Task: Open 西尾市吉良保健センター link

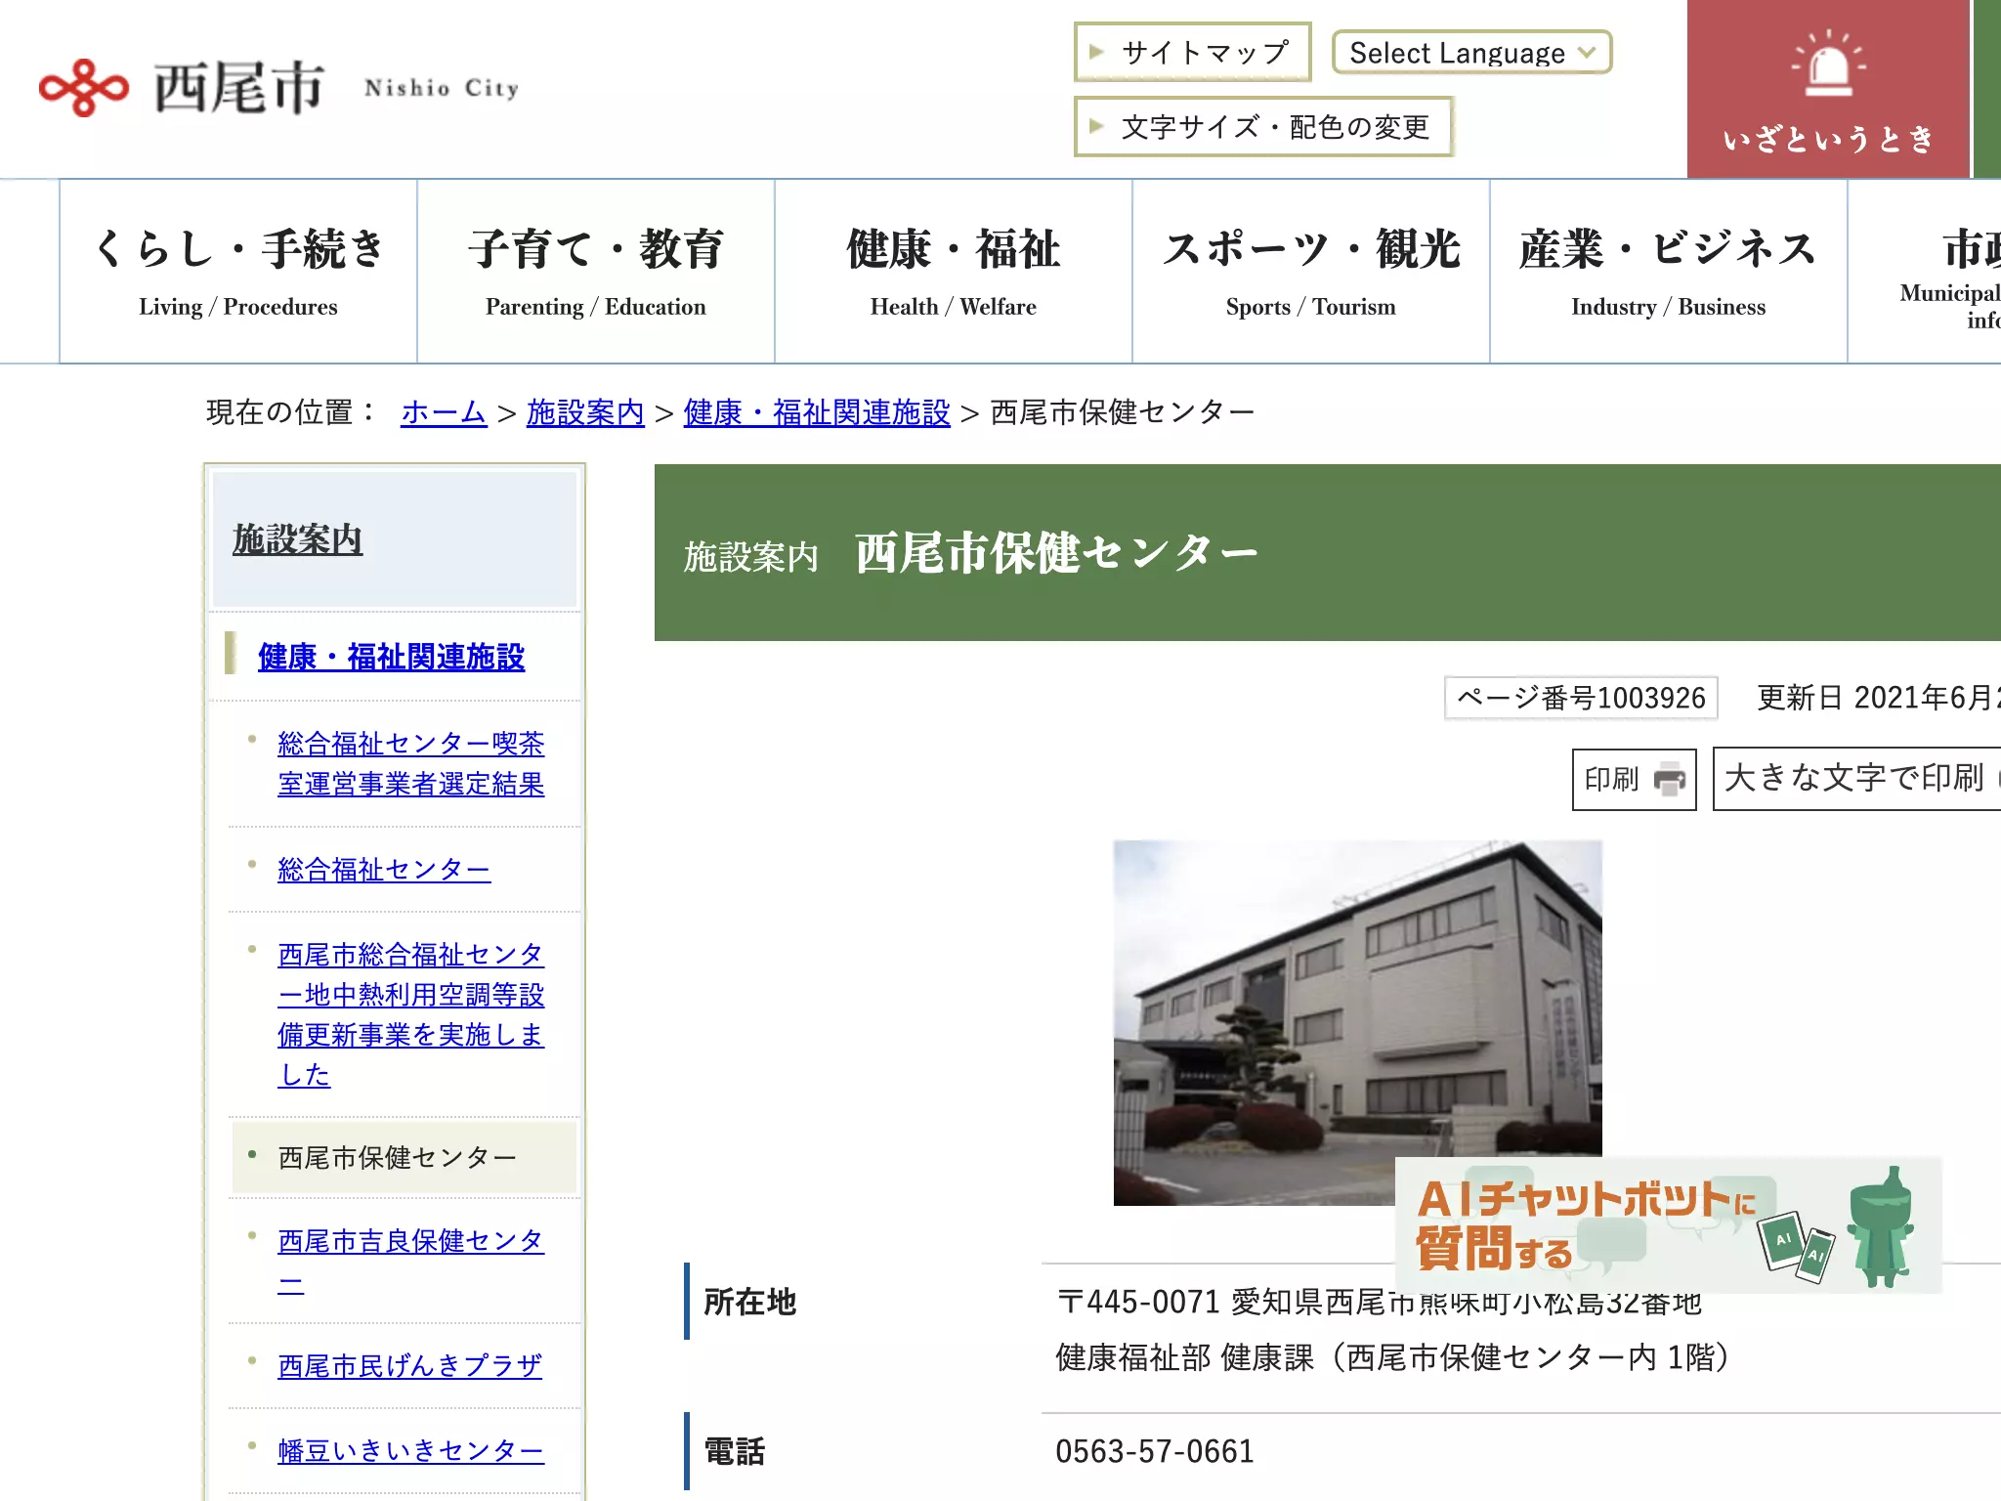Action: coord(410,1261)
